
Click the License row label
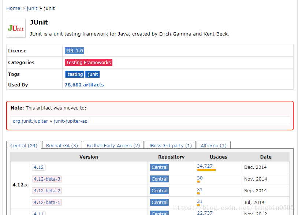click(17, 51)
